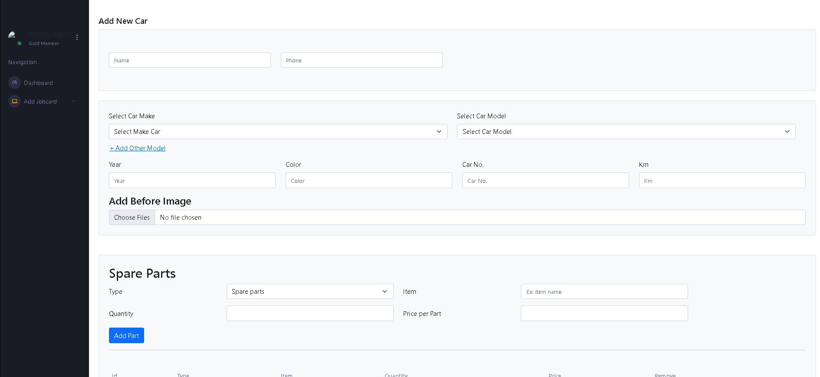This screenshot has height=377, width=820.
Task: Focus the Ex: item name field
Action: [x=604, y=292]
